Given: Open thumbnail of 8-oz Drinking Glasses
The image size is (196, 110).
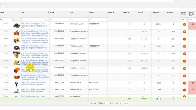Looking at the screenshot, I should coord(17,62).
